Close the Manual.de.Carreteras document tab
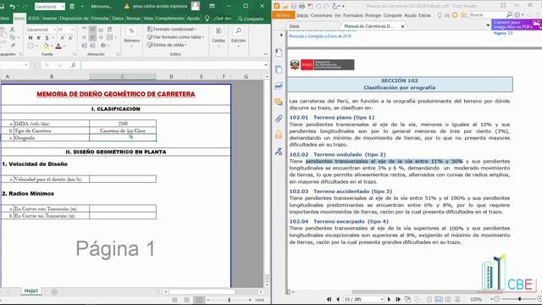 [x=403, y=26]
